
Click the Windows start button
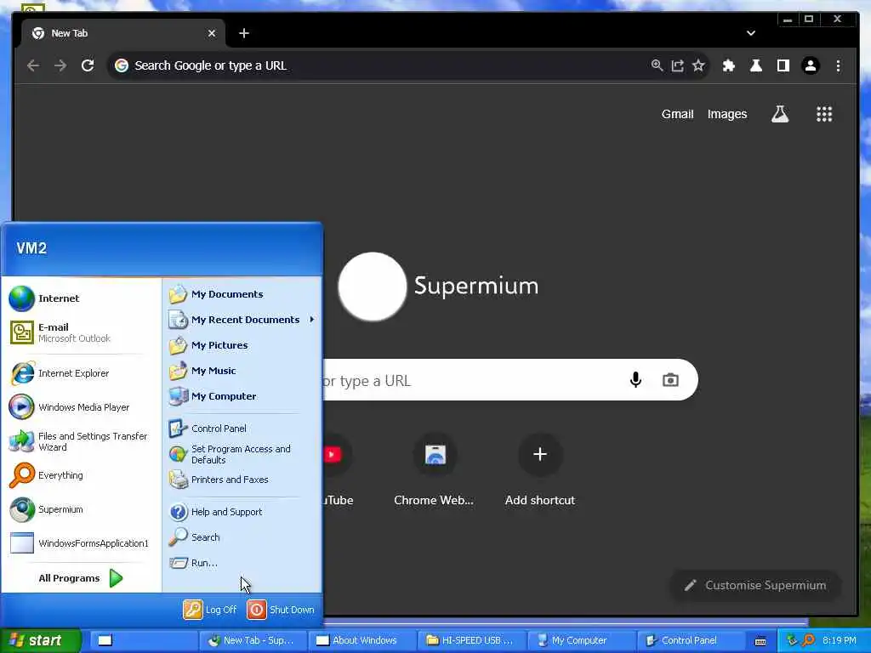click(x=40, y=640)
